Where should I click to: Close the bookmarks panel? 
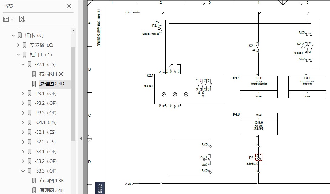[x=69, y=6]
